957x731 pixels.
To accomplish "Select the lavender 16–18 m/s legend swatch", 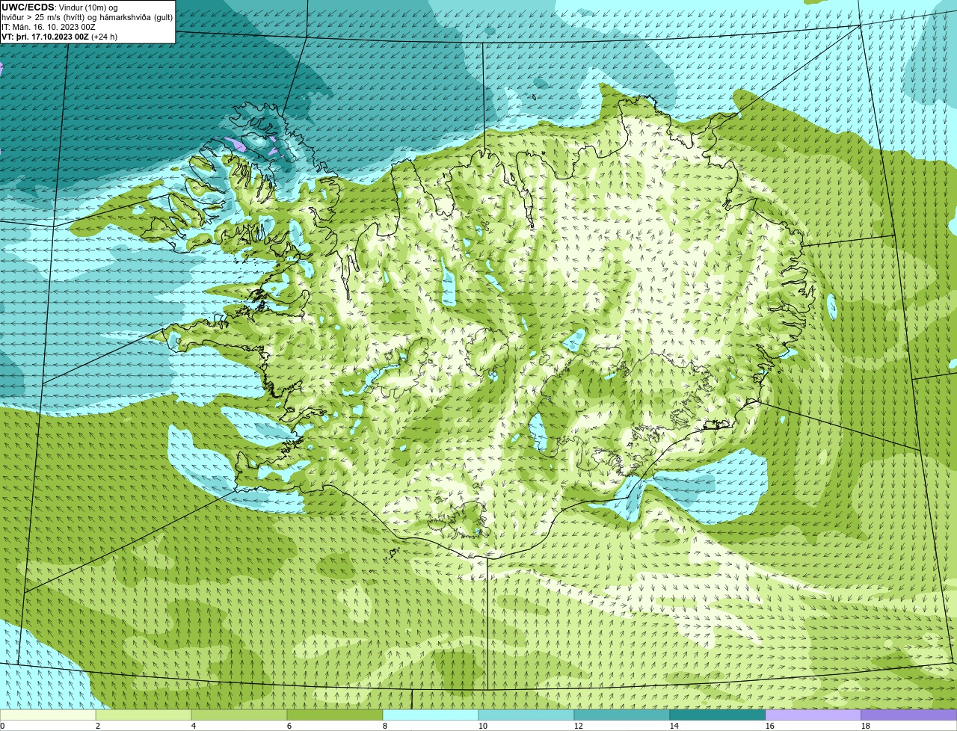I will [x=813, y=715].
